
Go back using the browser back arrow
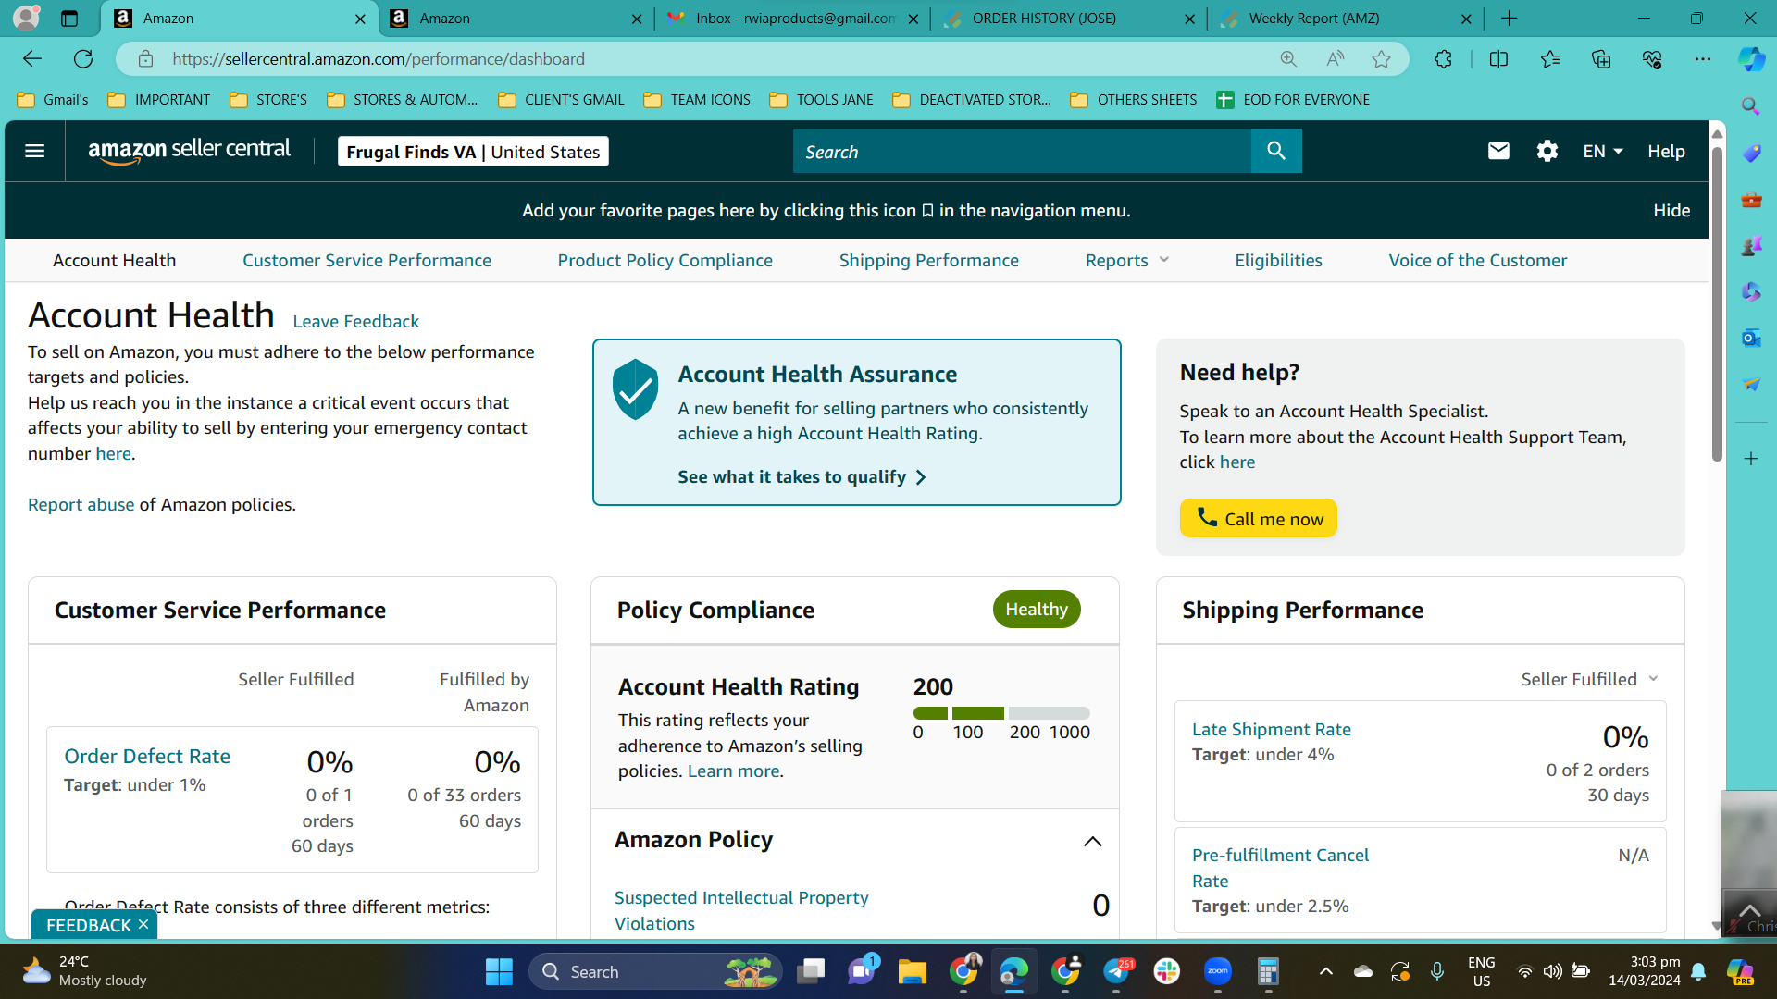pos(32,59)
